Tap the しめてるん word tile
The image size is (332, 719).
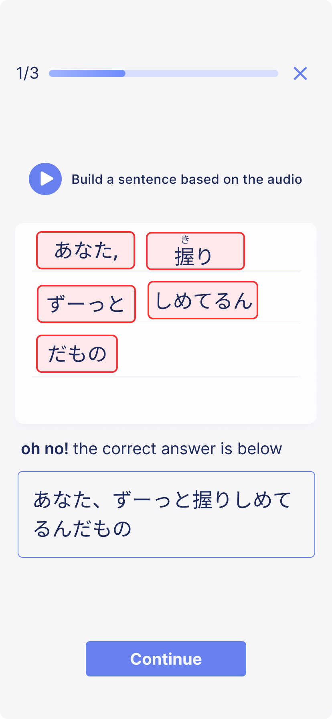(x=203, y=301)
